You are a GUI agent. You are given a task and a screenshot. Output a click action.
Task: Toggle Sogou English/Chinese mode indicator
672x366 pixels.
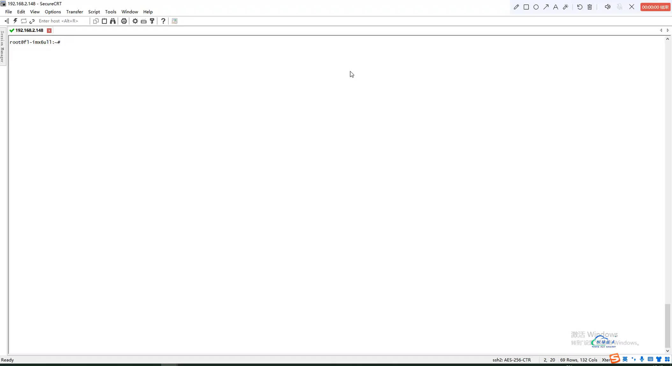pos(625,359)
